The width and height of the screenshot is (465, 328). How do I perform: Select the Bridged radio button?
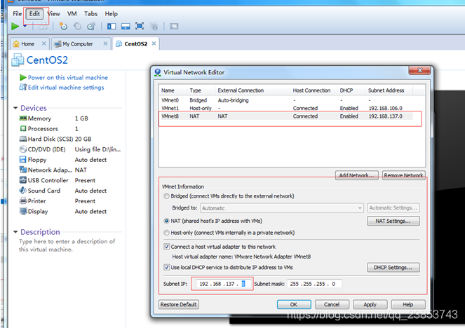(166, 196)
